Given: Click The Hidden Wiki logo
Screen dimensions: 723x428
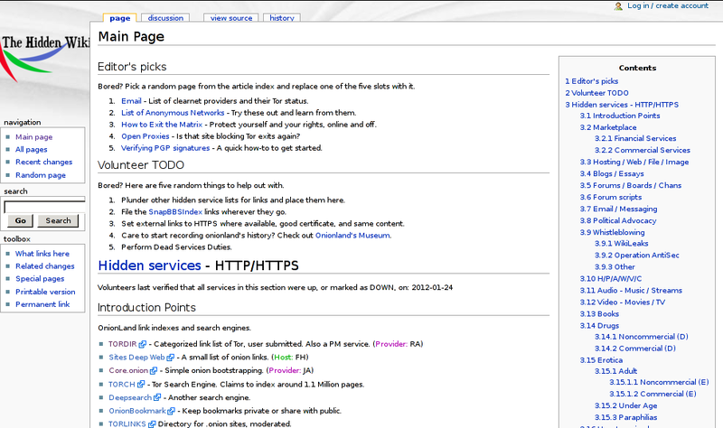Looking at the screenshot, I should (44, 58).
